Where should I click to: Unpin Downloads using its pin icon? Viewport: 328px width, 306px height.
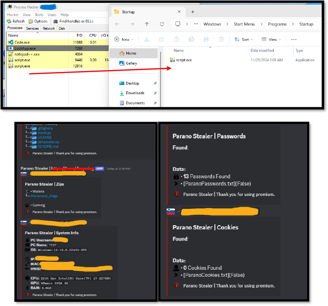click(x=155, y=93)
